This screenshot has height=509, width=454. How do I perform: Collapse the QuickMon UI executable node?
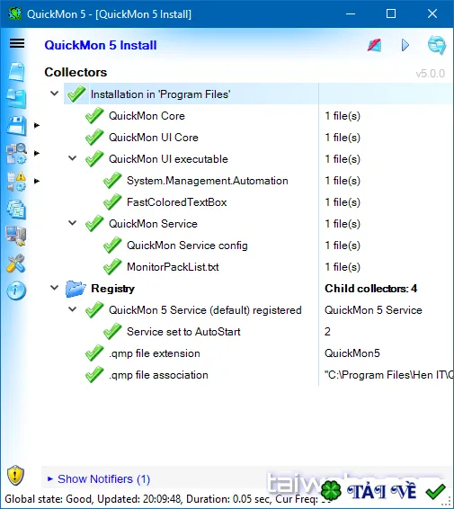pos(72,158)
